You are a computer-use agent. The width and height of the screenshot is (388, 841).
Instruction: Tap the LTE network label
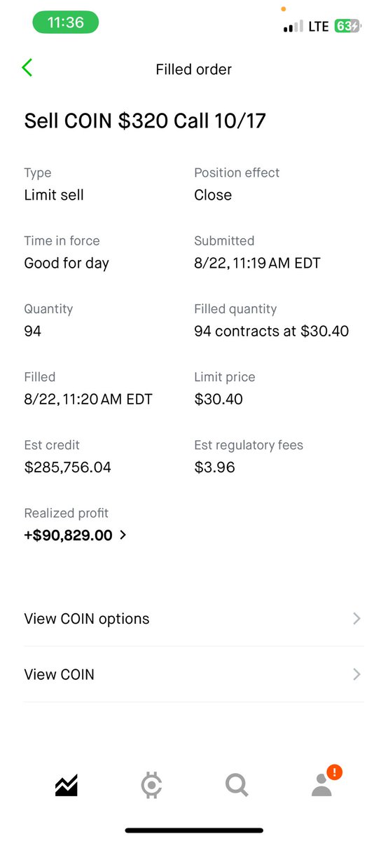pos(319,27)
